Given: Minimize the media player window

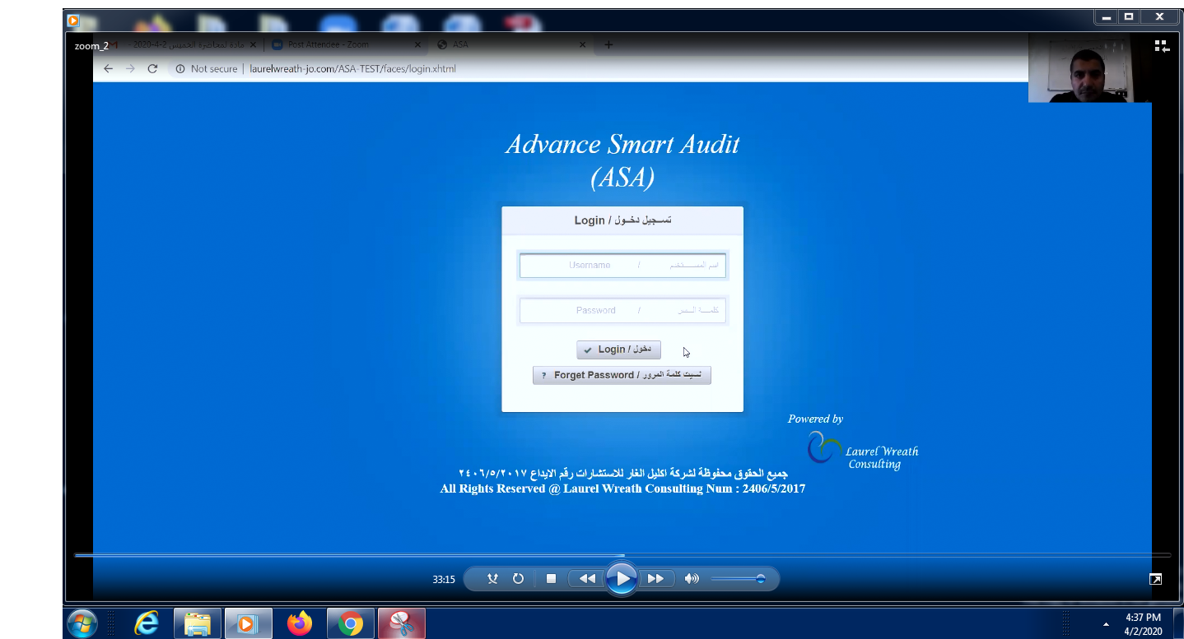Looking at the screenshot, I should coord(1106,16).
